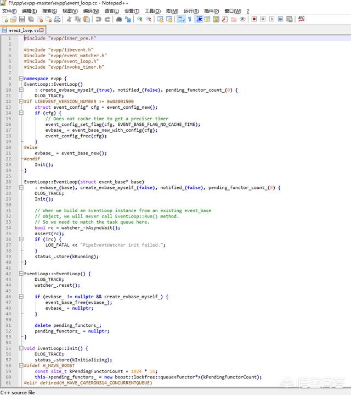Collapse the constructor fold at line 10

point(21,90)
